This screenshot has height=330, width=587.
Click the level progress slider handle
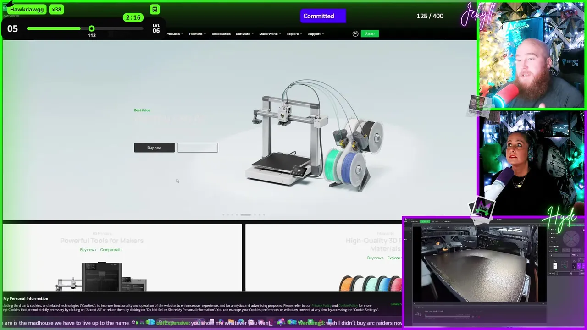pyautogui.click(x=91, y=28)
